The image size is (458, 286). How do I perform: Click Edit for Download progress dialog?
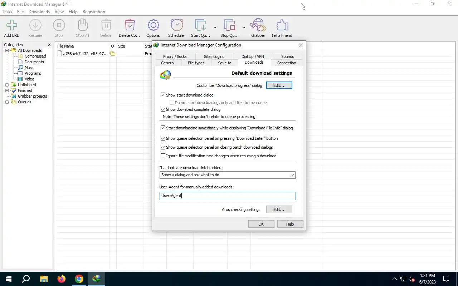click(x=279, y=85)
